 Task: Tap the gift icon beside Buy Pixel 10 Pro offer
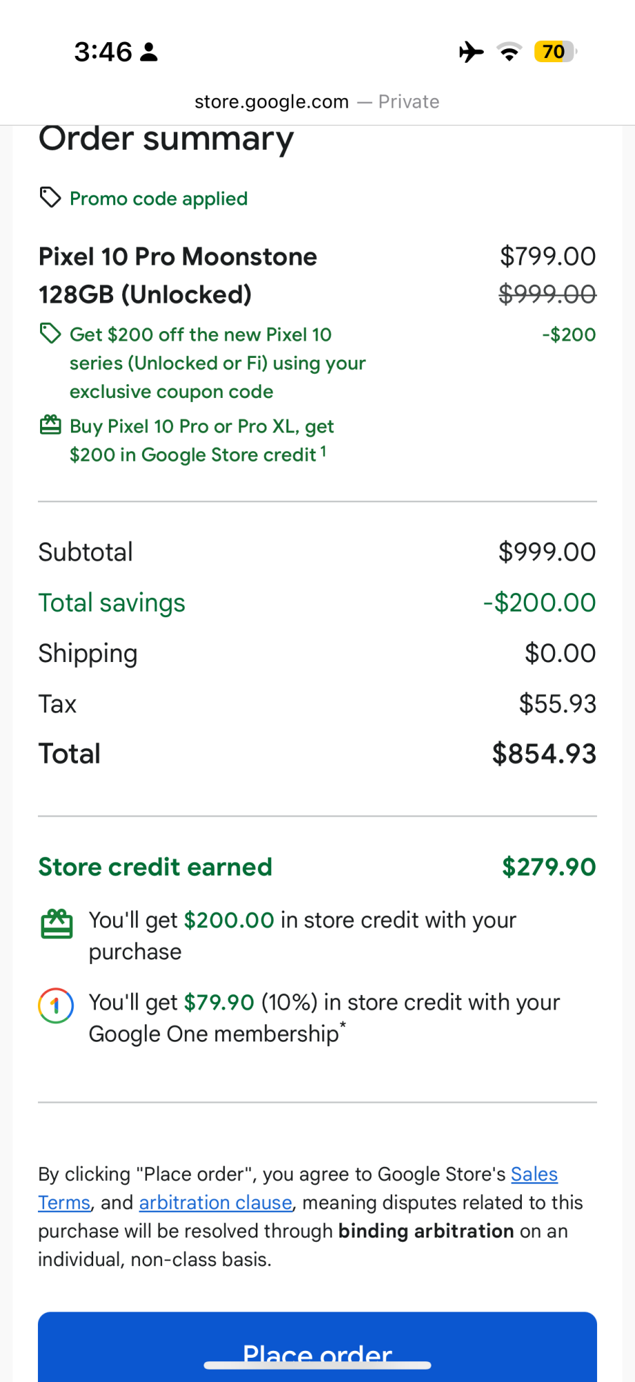coord(50,425)
